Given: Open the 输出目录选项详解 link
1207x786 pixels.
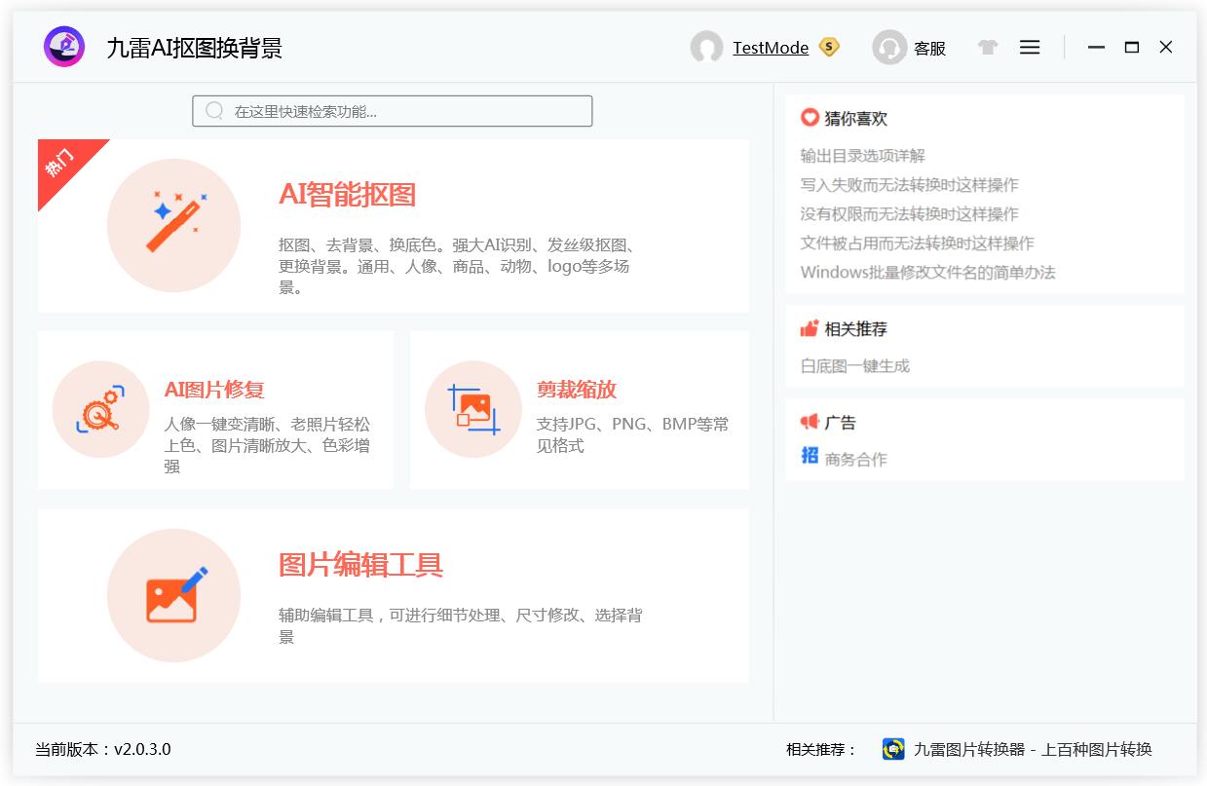Looking at the screenshot, I should [863, 156].
